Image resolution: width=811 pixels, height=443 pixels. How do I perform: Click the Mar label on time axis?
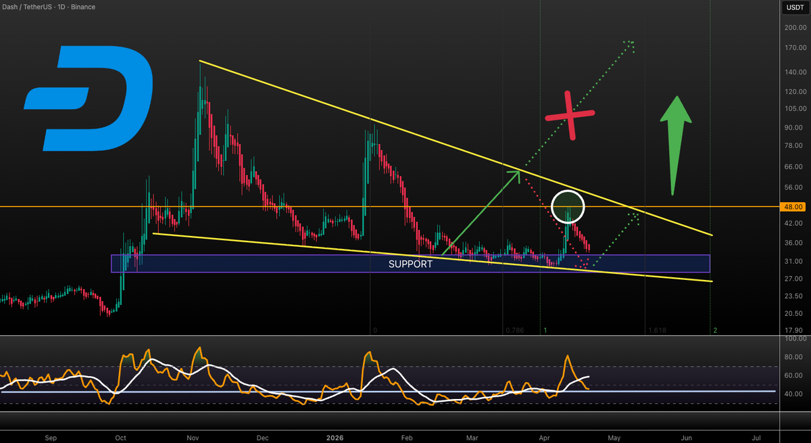(x=472, y=437)
